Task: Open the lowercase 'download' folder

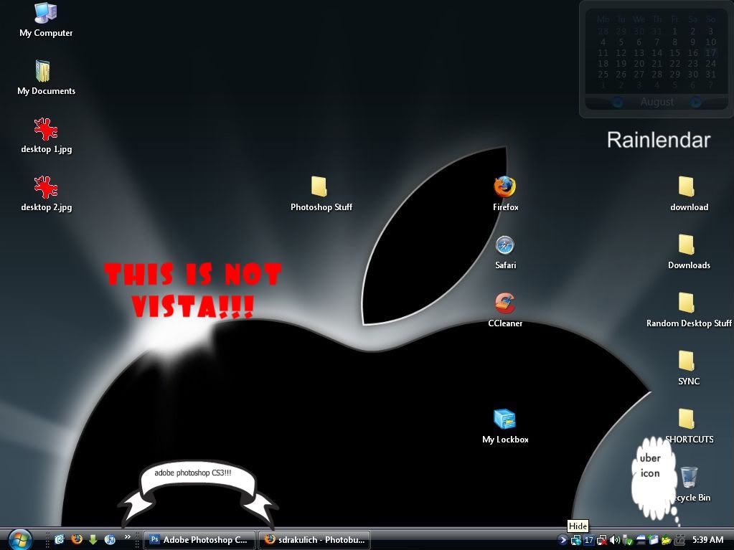Action: (x=689, y=194)
